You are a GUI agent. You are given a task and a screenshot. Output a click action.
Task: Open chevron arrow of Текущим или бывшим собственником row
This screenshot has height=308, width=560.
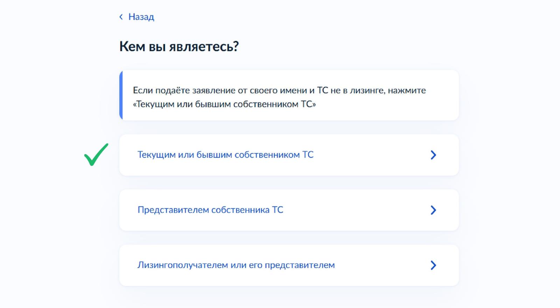[x=433, y=155]
